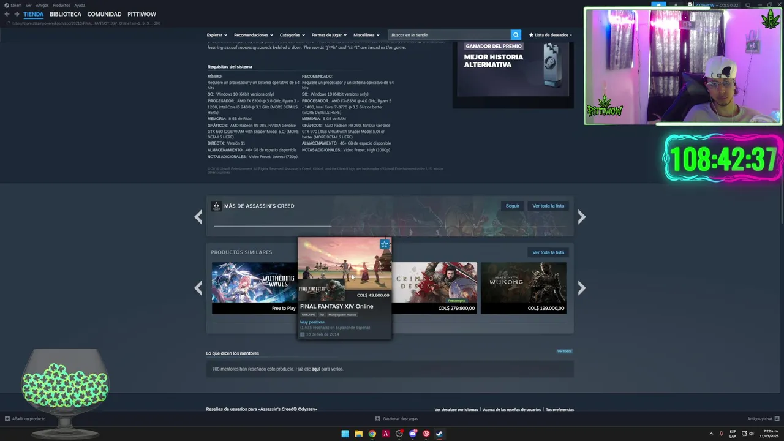
Task: Click the magnifier search button
Action: 516,35
